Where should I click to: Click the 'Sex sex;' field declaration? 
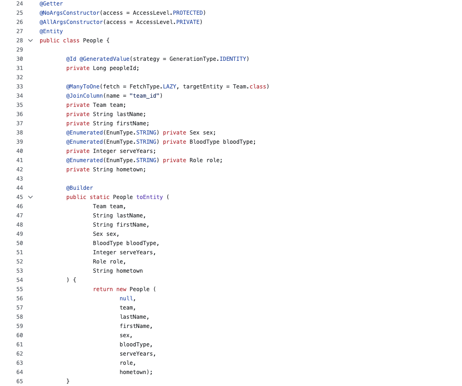(x=203, y=133)
